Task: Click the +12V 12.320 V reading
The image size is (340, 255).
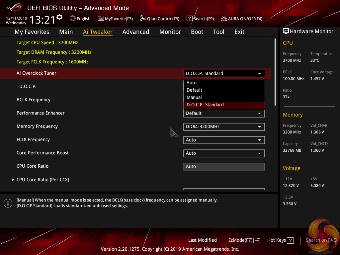Action: coord(291,185)
